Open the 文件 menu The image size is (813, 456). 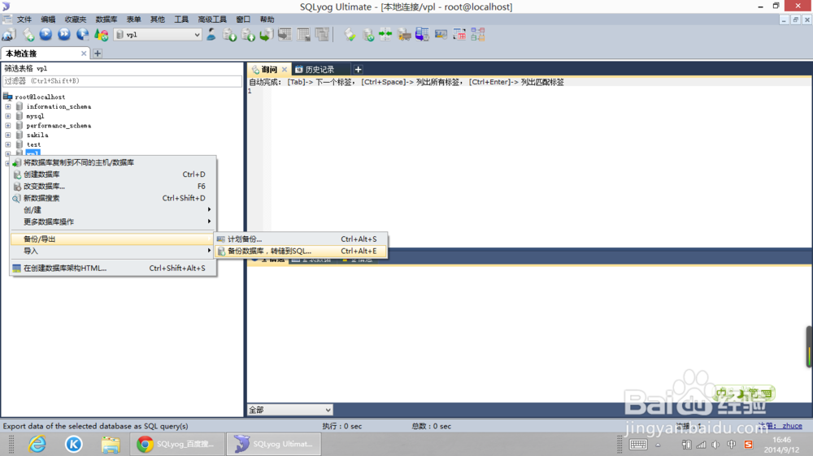pyautogui.click(x=24, y=19)
